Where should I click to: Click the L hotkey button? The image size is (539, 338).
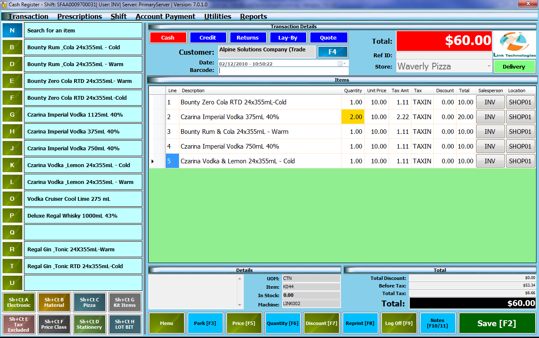point(12,182)
